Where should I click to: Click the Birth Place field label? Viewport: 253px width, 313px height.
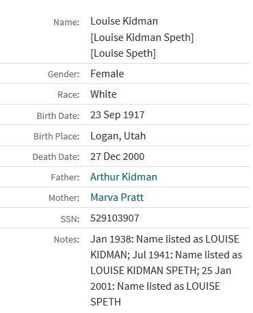pos(57,137)
